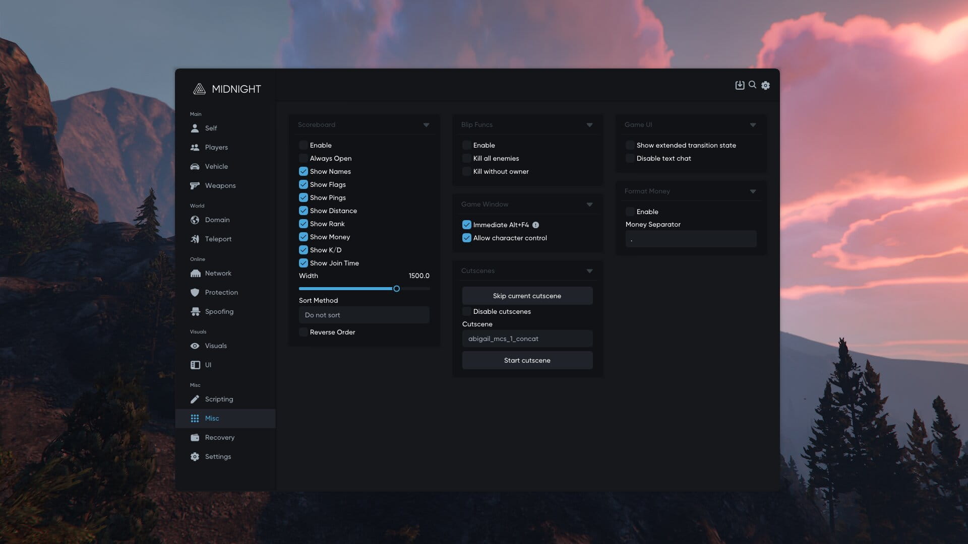Screen dimensions: 968x544
Task: Switch to the Recovery menu item
Action: coord(219,438)
